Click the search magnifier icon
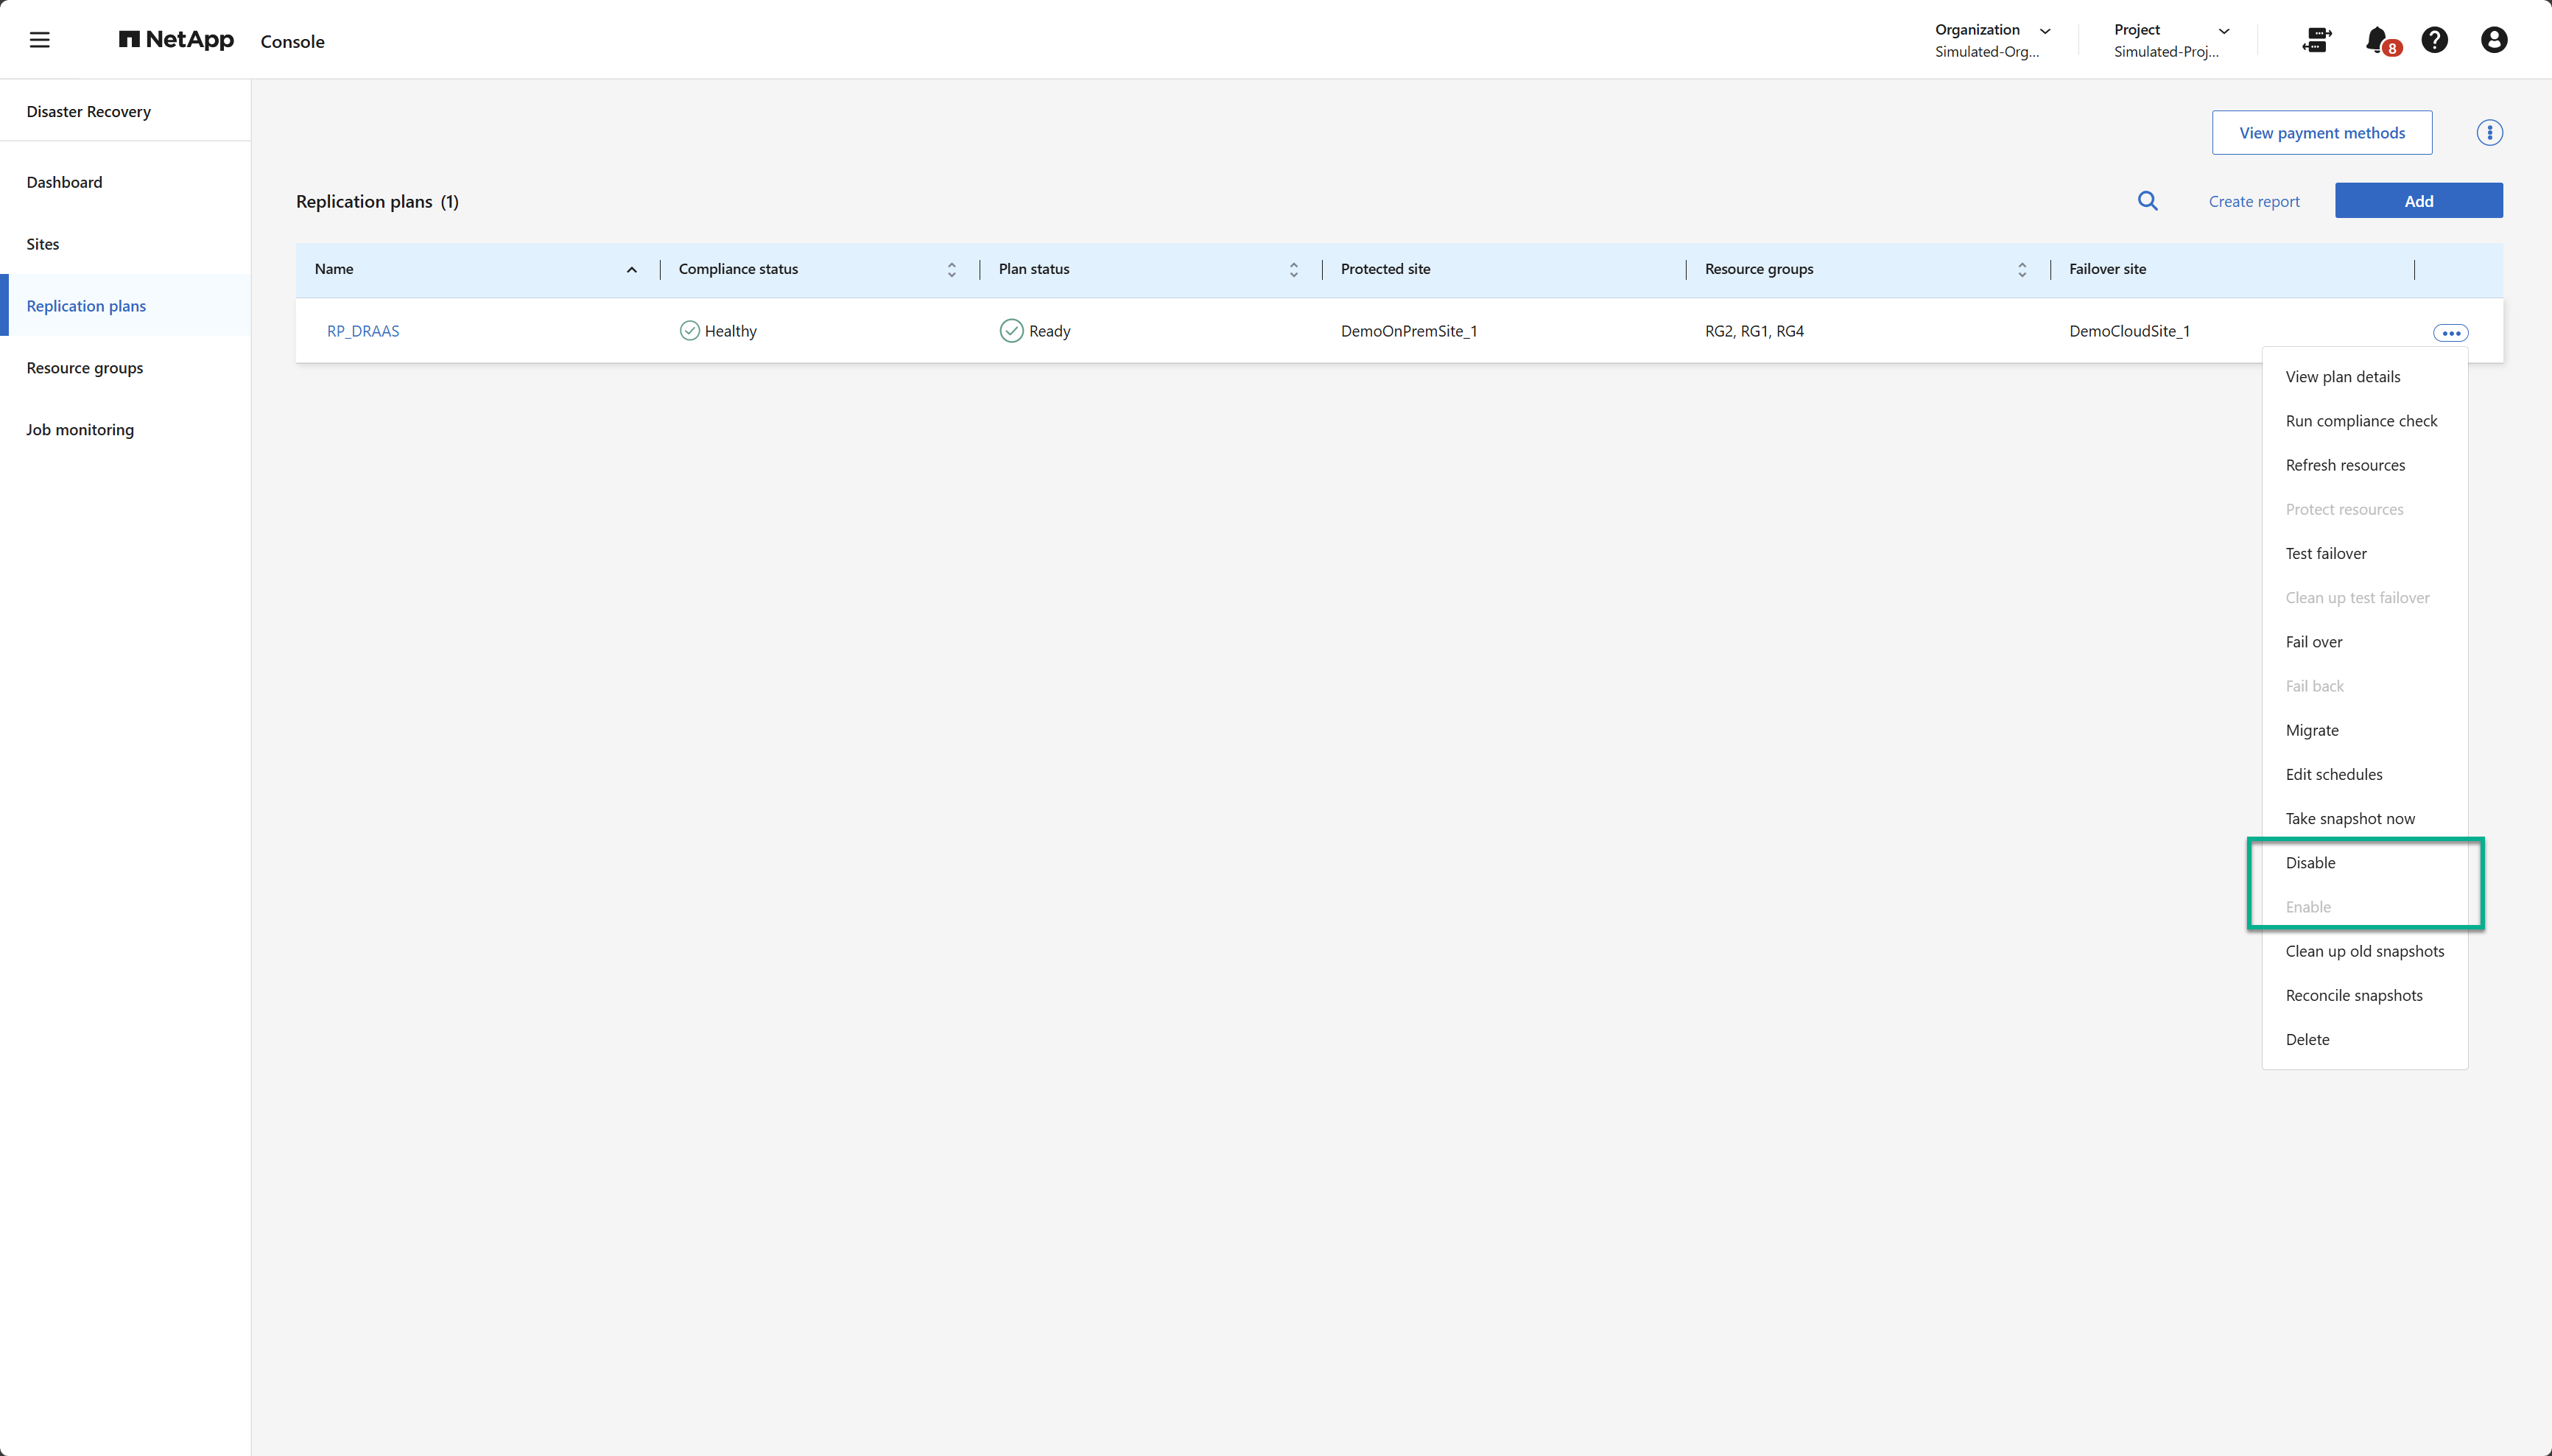 point(2147,201)
